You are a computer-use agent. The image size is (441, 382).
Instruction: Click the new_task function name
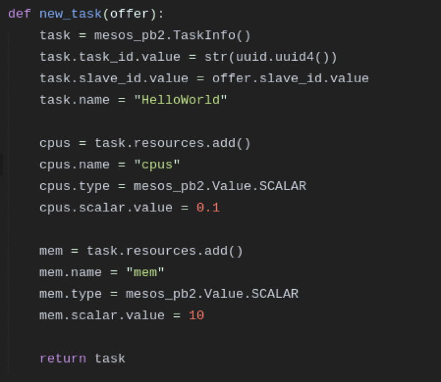pos(70,14)
